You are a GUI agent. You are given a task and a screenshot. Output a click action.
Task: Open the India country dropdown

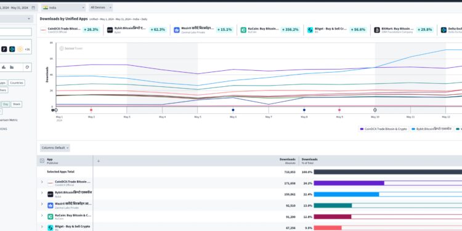point(63,7)
